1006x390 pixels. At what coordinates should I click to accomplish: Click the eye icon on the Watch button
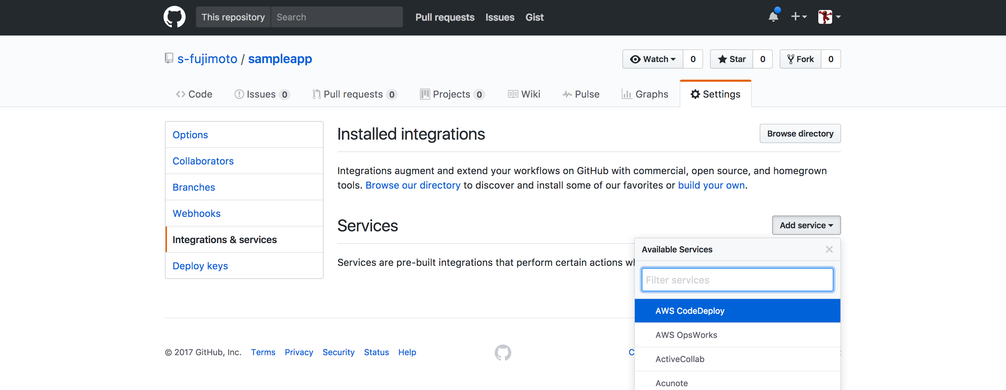tap(636, 59)
